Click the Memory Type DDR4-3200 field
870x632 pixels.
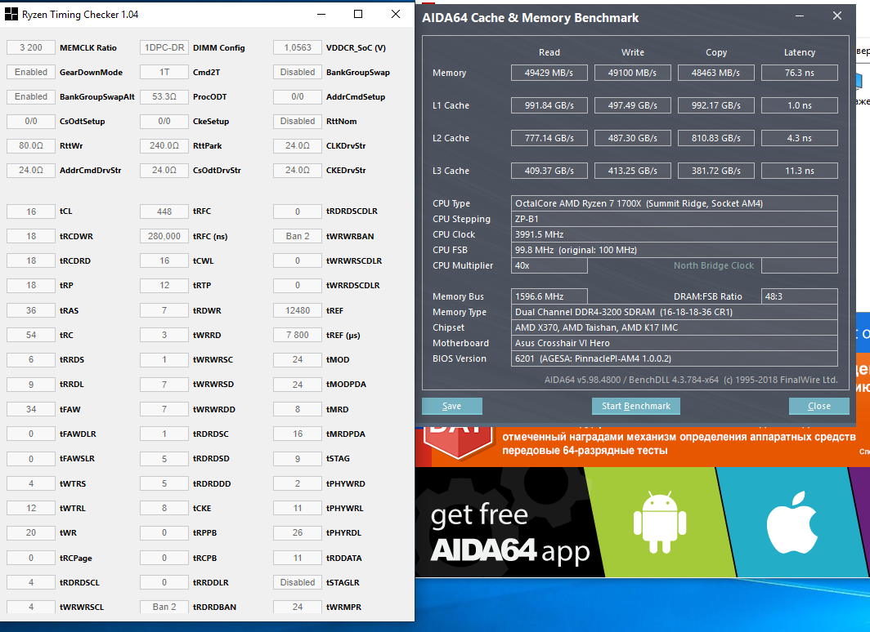(x=674, y=312)
